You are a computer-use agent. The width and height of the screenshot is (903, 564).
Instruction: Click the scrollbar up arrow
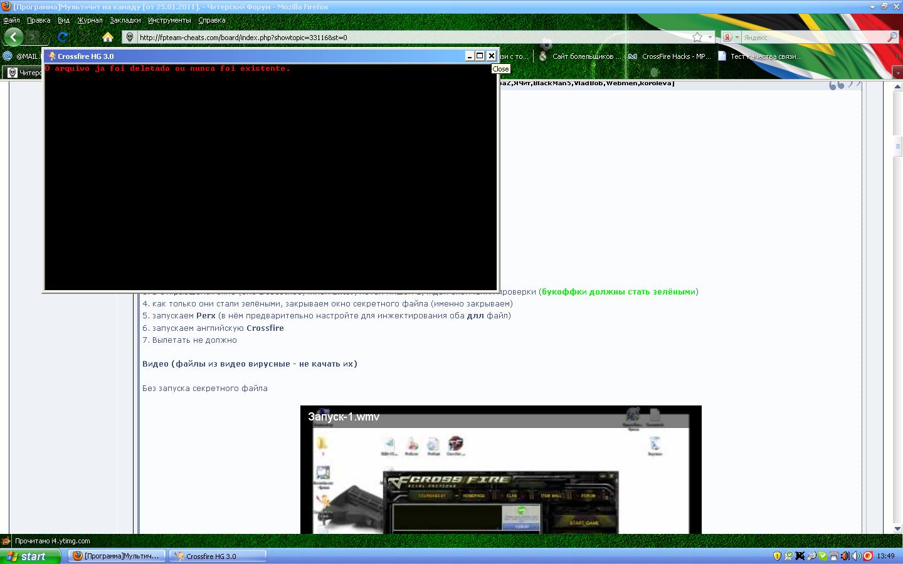[897, 86]
